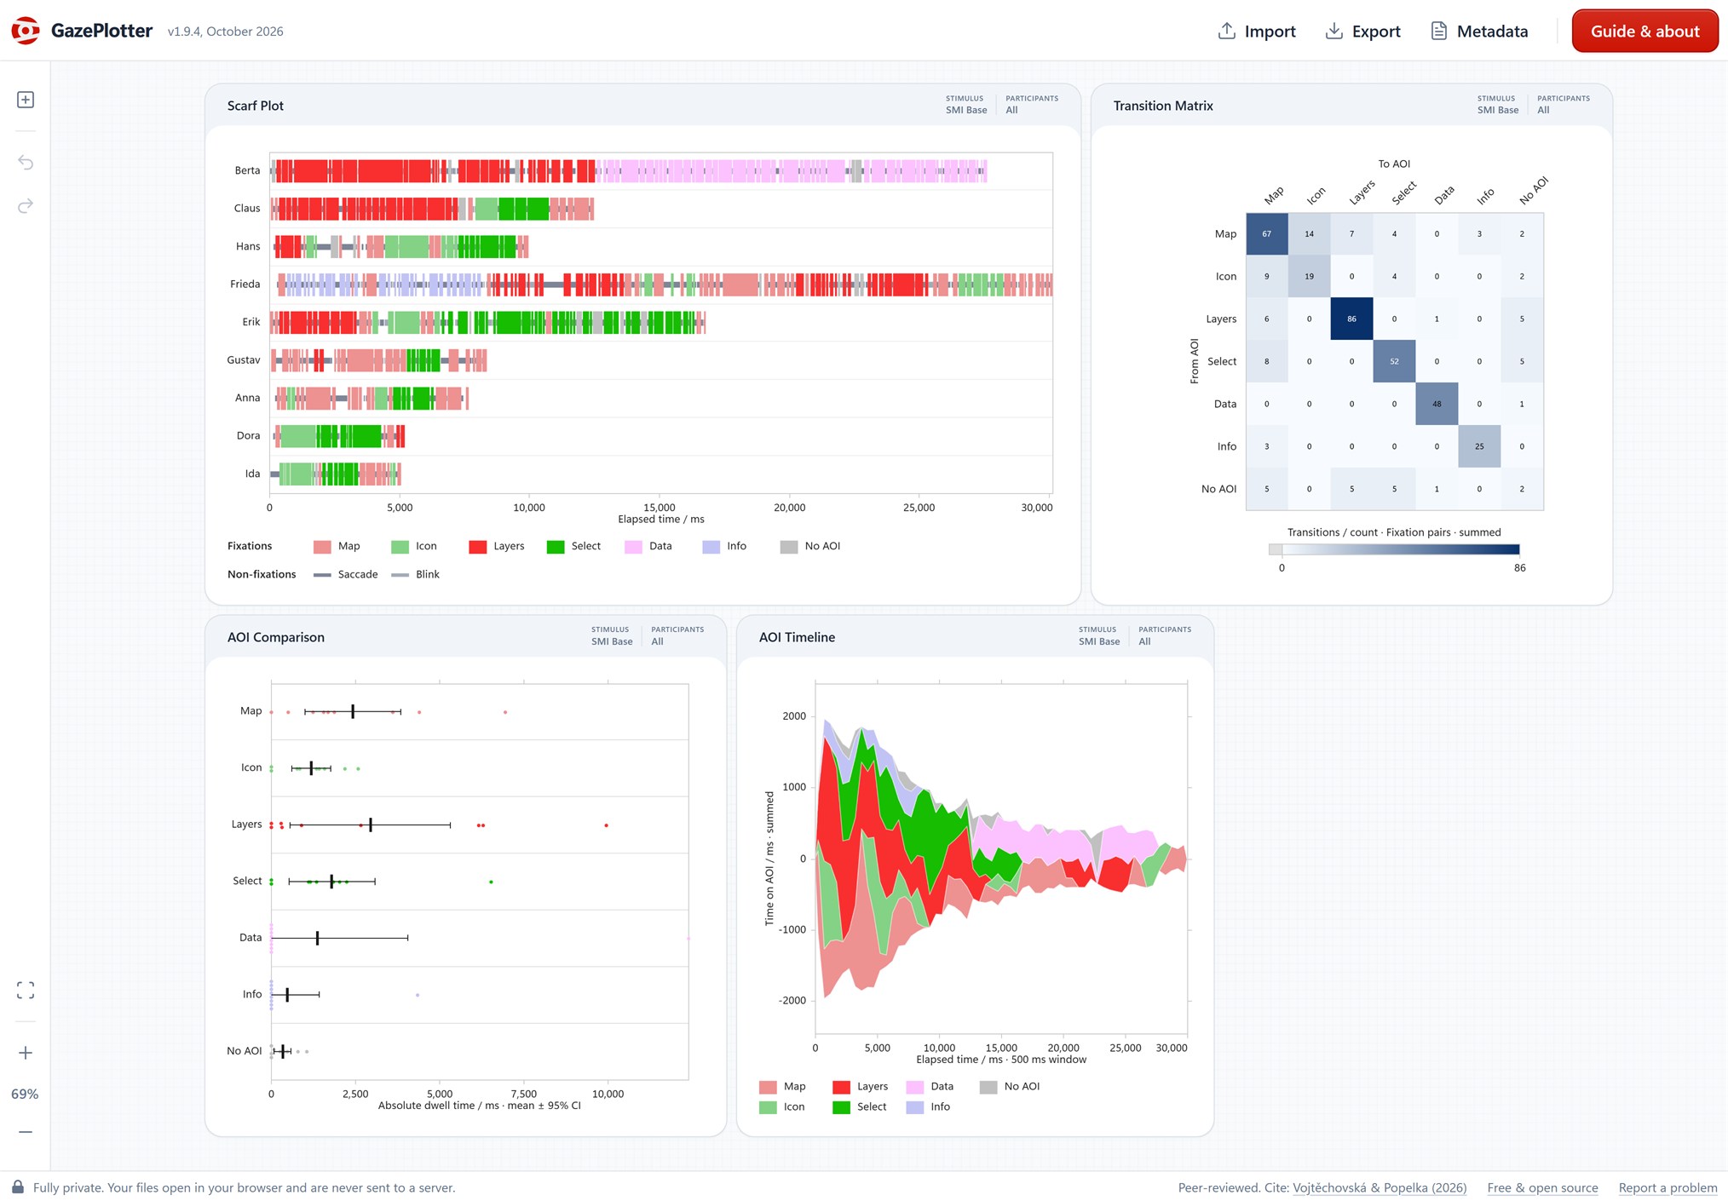Click the add new plot icon in sidebar
Image resolution: width=1728 pixels, height=1201 pixels.
click(26, 100)
